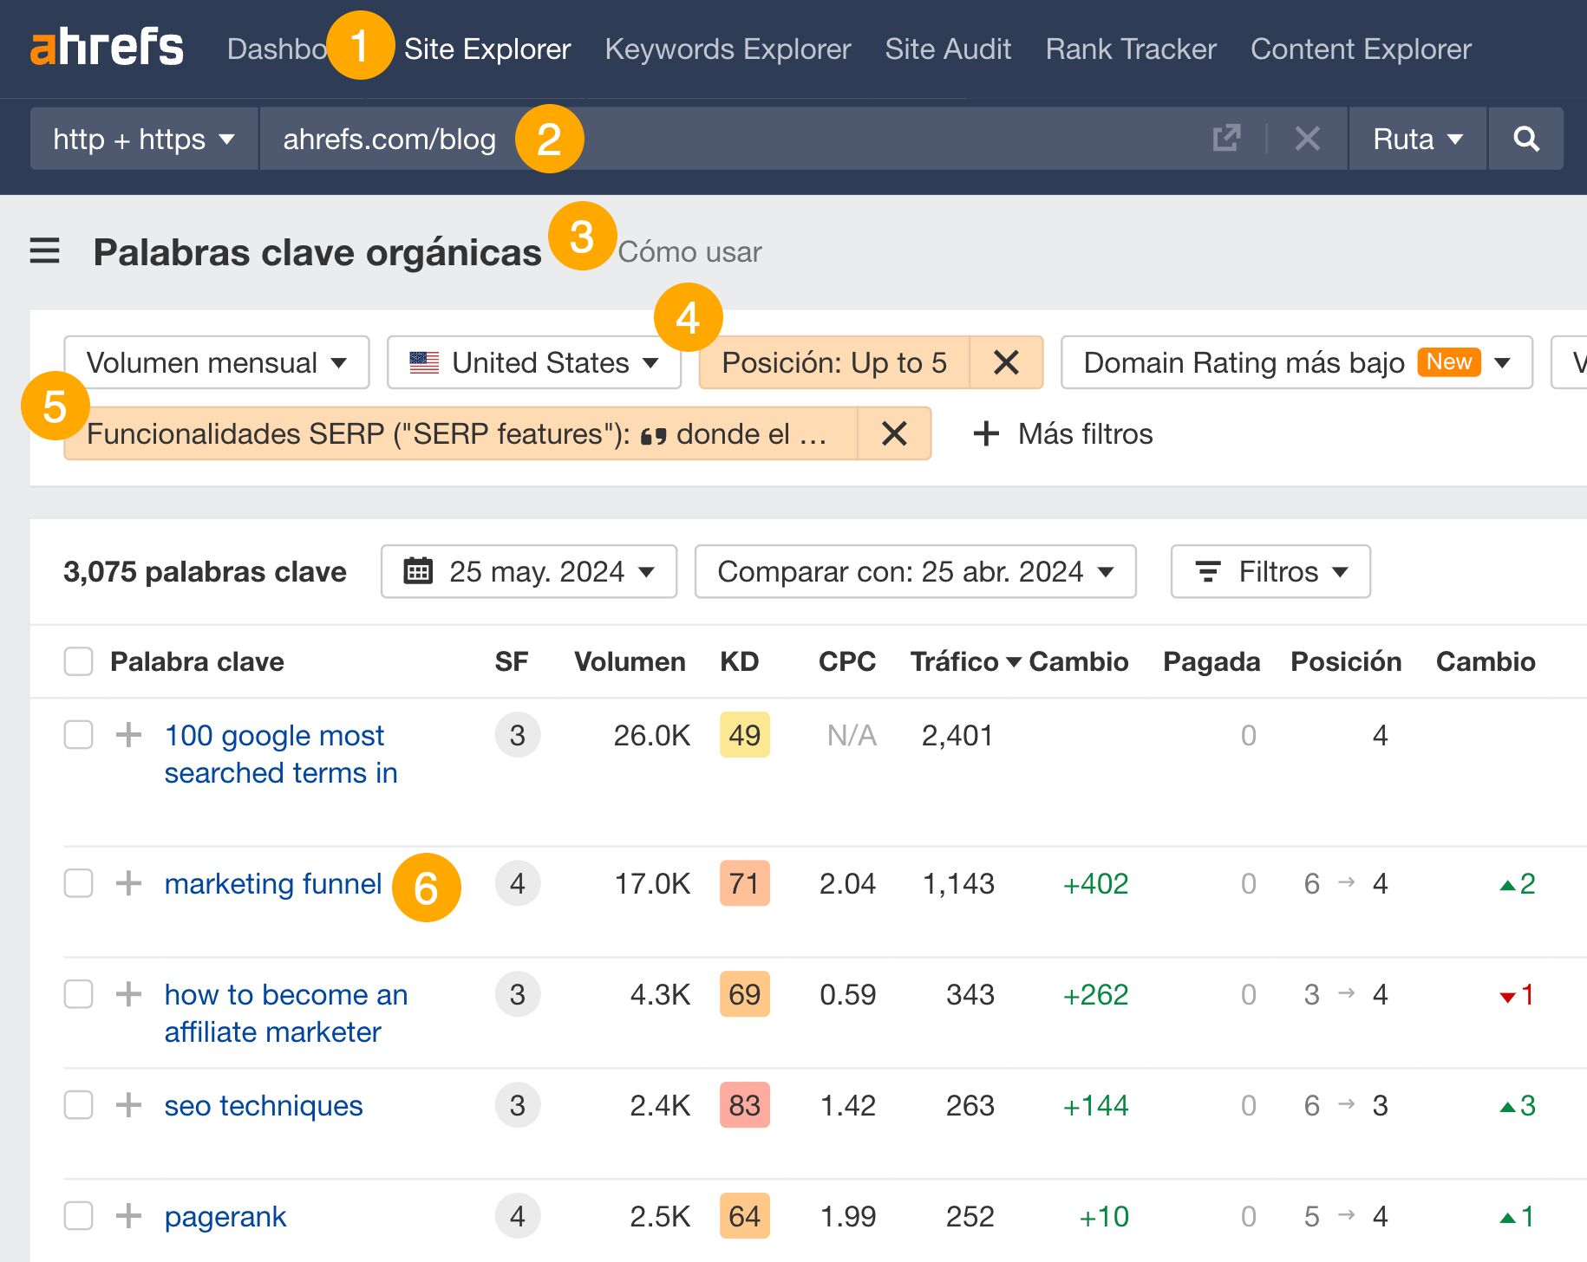Open the Ruta dropdown
This screenshot has width=1587, height=1262.
coord(1417,139)
